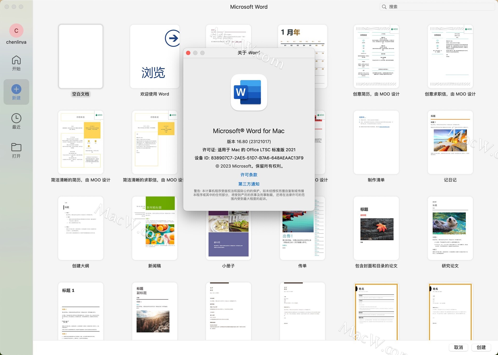Select the 创建大纲 outline template
The width and height of the screenshot is (498, 355).
(x=81, y=228)
